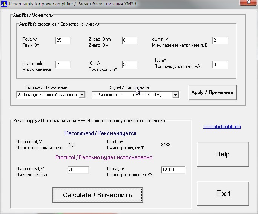The image size is (258, 214).
Task: Open the Signal type dropdown arrow
Action: click(175, 95)
